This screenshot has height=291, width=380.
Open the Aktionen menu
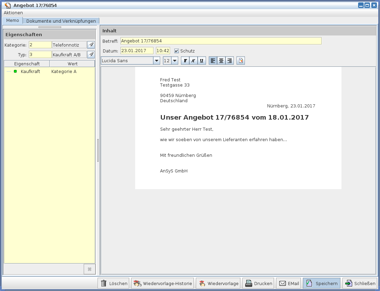click(x=13, y=13)
